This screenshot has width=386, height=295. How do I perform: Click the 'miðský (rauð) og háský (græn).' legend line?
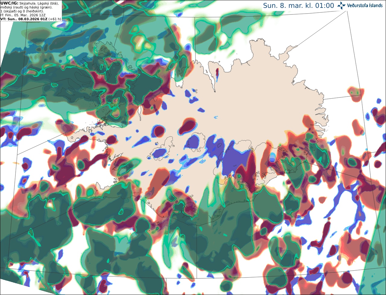click(x=26, y=7)
